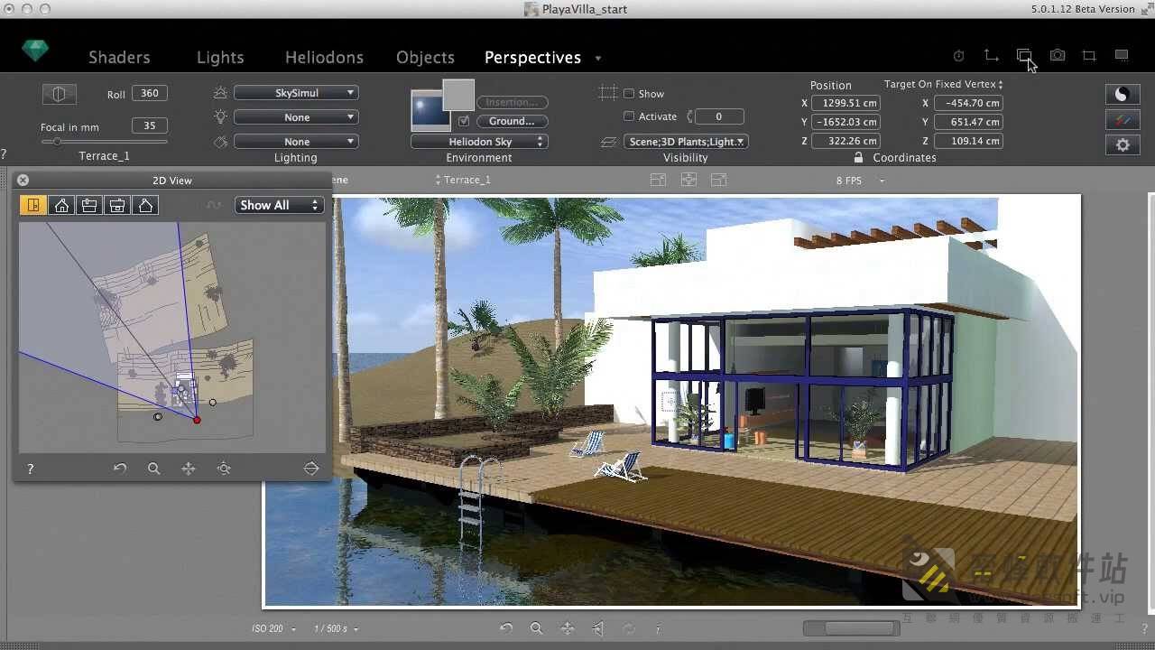The width and height of the screenshot is (1155, 650).
Task: Open the 1/500 s shutter dropdown
Action: click(x=336, y=628)
